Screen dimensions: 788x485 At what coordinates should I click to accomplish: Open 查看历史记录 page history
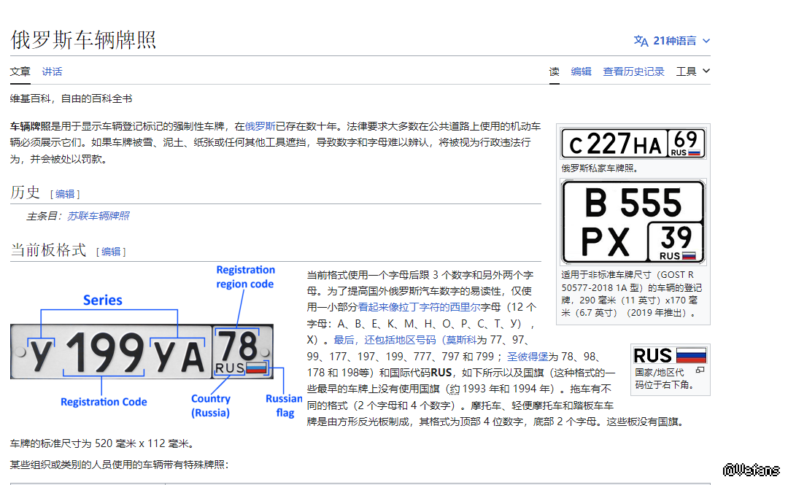(633, 71)
